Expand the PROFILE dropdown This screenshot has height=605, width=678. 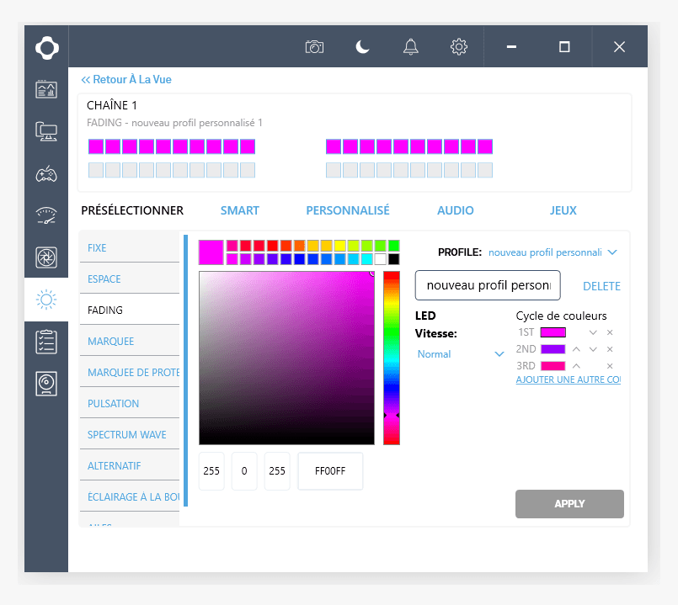tap(612, 252)
